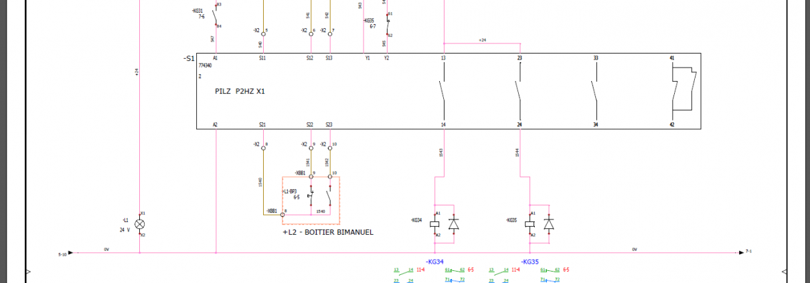810x283 pixels.
Task: Click the S21 terminal label
Action: tap(262, 124)
